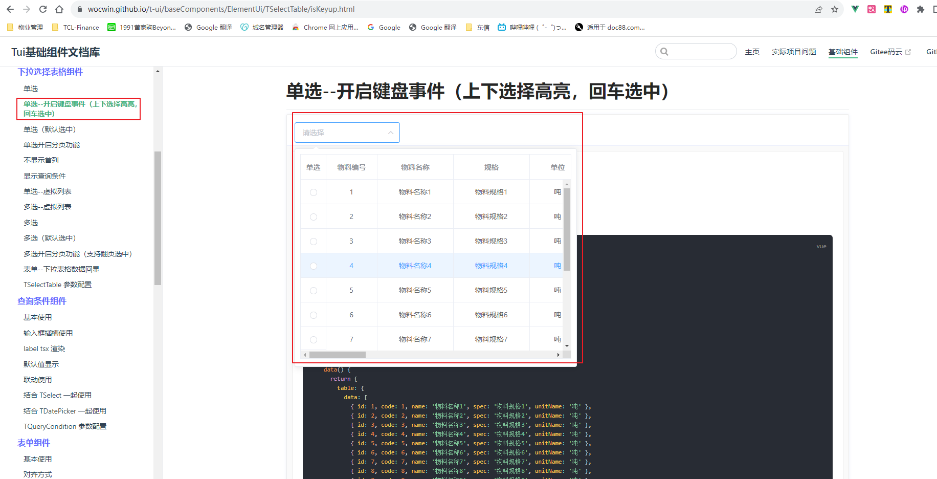The height and width of the screenshot is (479, 937).
Task: Click the table's scroll right arrow
Action: (x=558, y=355)
